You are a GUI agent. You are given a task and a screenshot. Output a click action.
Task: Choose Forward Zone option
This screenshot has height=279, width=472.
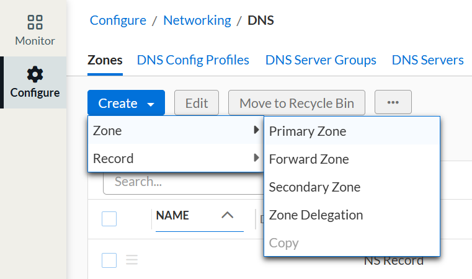click(308, 159)
